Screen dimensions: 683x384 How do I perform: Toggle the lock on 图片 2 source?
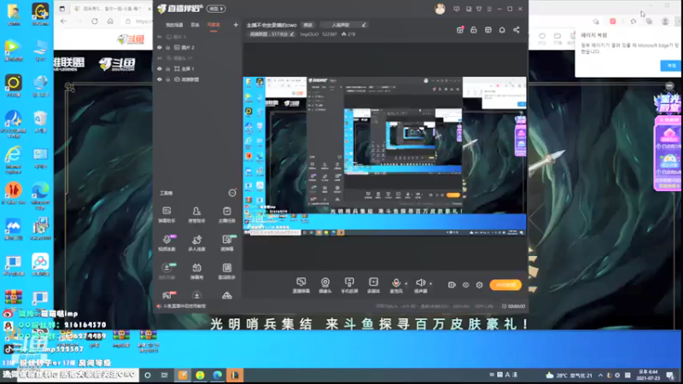pyautogui.click(x=167, y=48)
